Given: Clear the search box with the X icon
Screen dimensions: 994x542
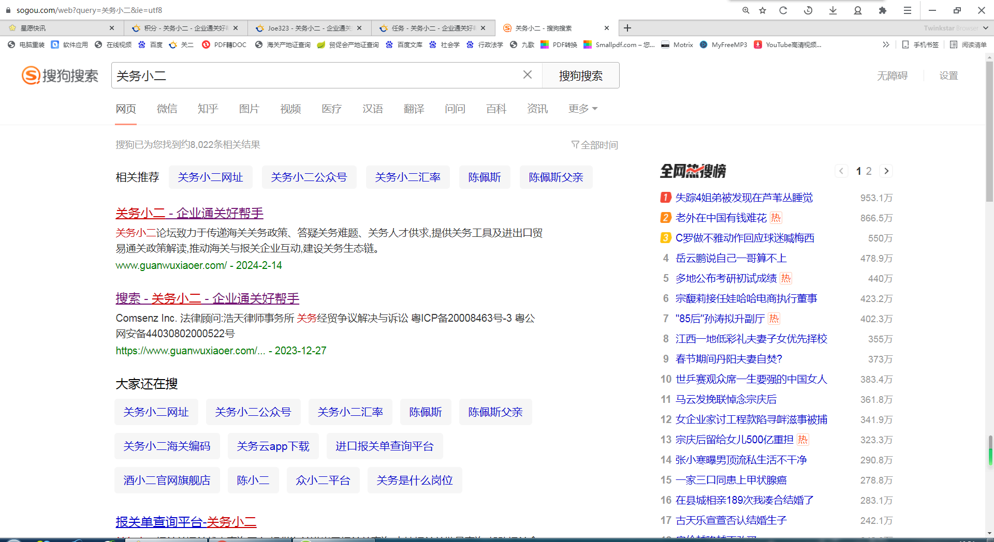Looking at the screenshot, I should coord(528,75).
